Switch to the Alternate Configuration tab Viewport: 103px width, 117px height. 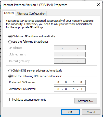click(31, 14)
